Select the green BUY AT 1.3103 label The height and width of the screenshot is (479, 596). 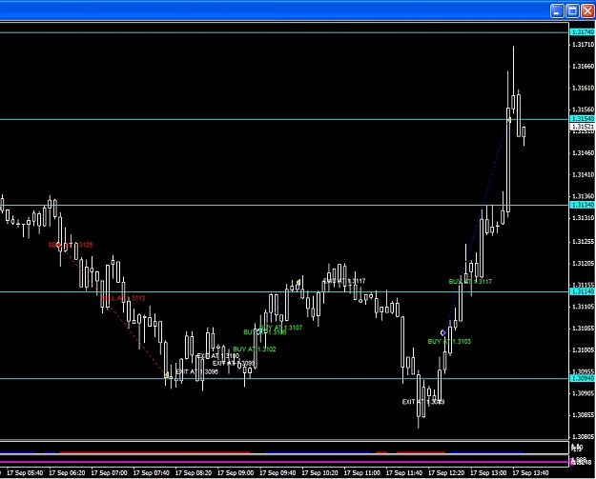(449, 342)
